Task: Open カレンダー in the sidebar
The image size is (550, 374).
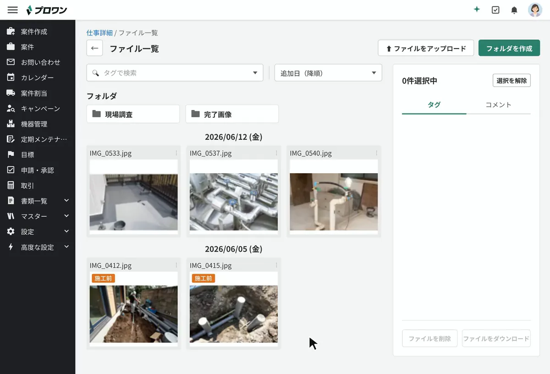Action: click(x=38, y=78)
